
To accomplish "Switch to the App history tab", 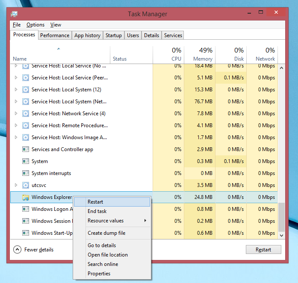I will tap(87, 35).
